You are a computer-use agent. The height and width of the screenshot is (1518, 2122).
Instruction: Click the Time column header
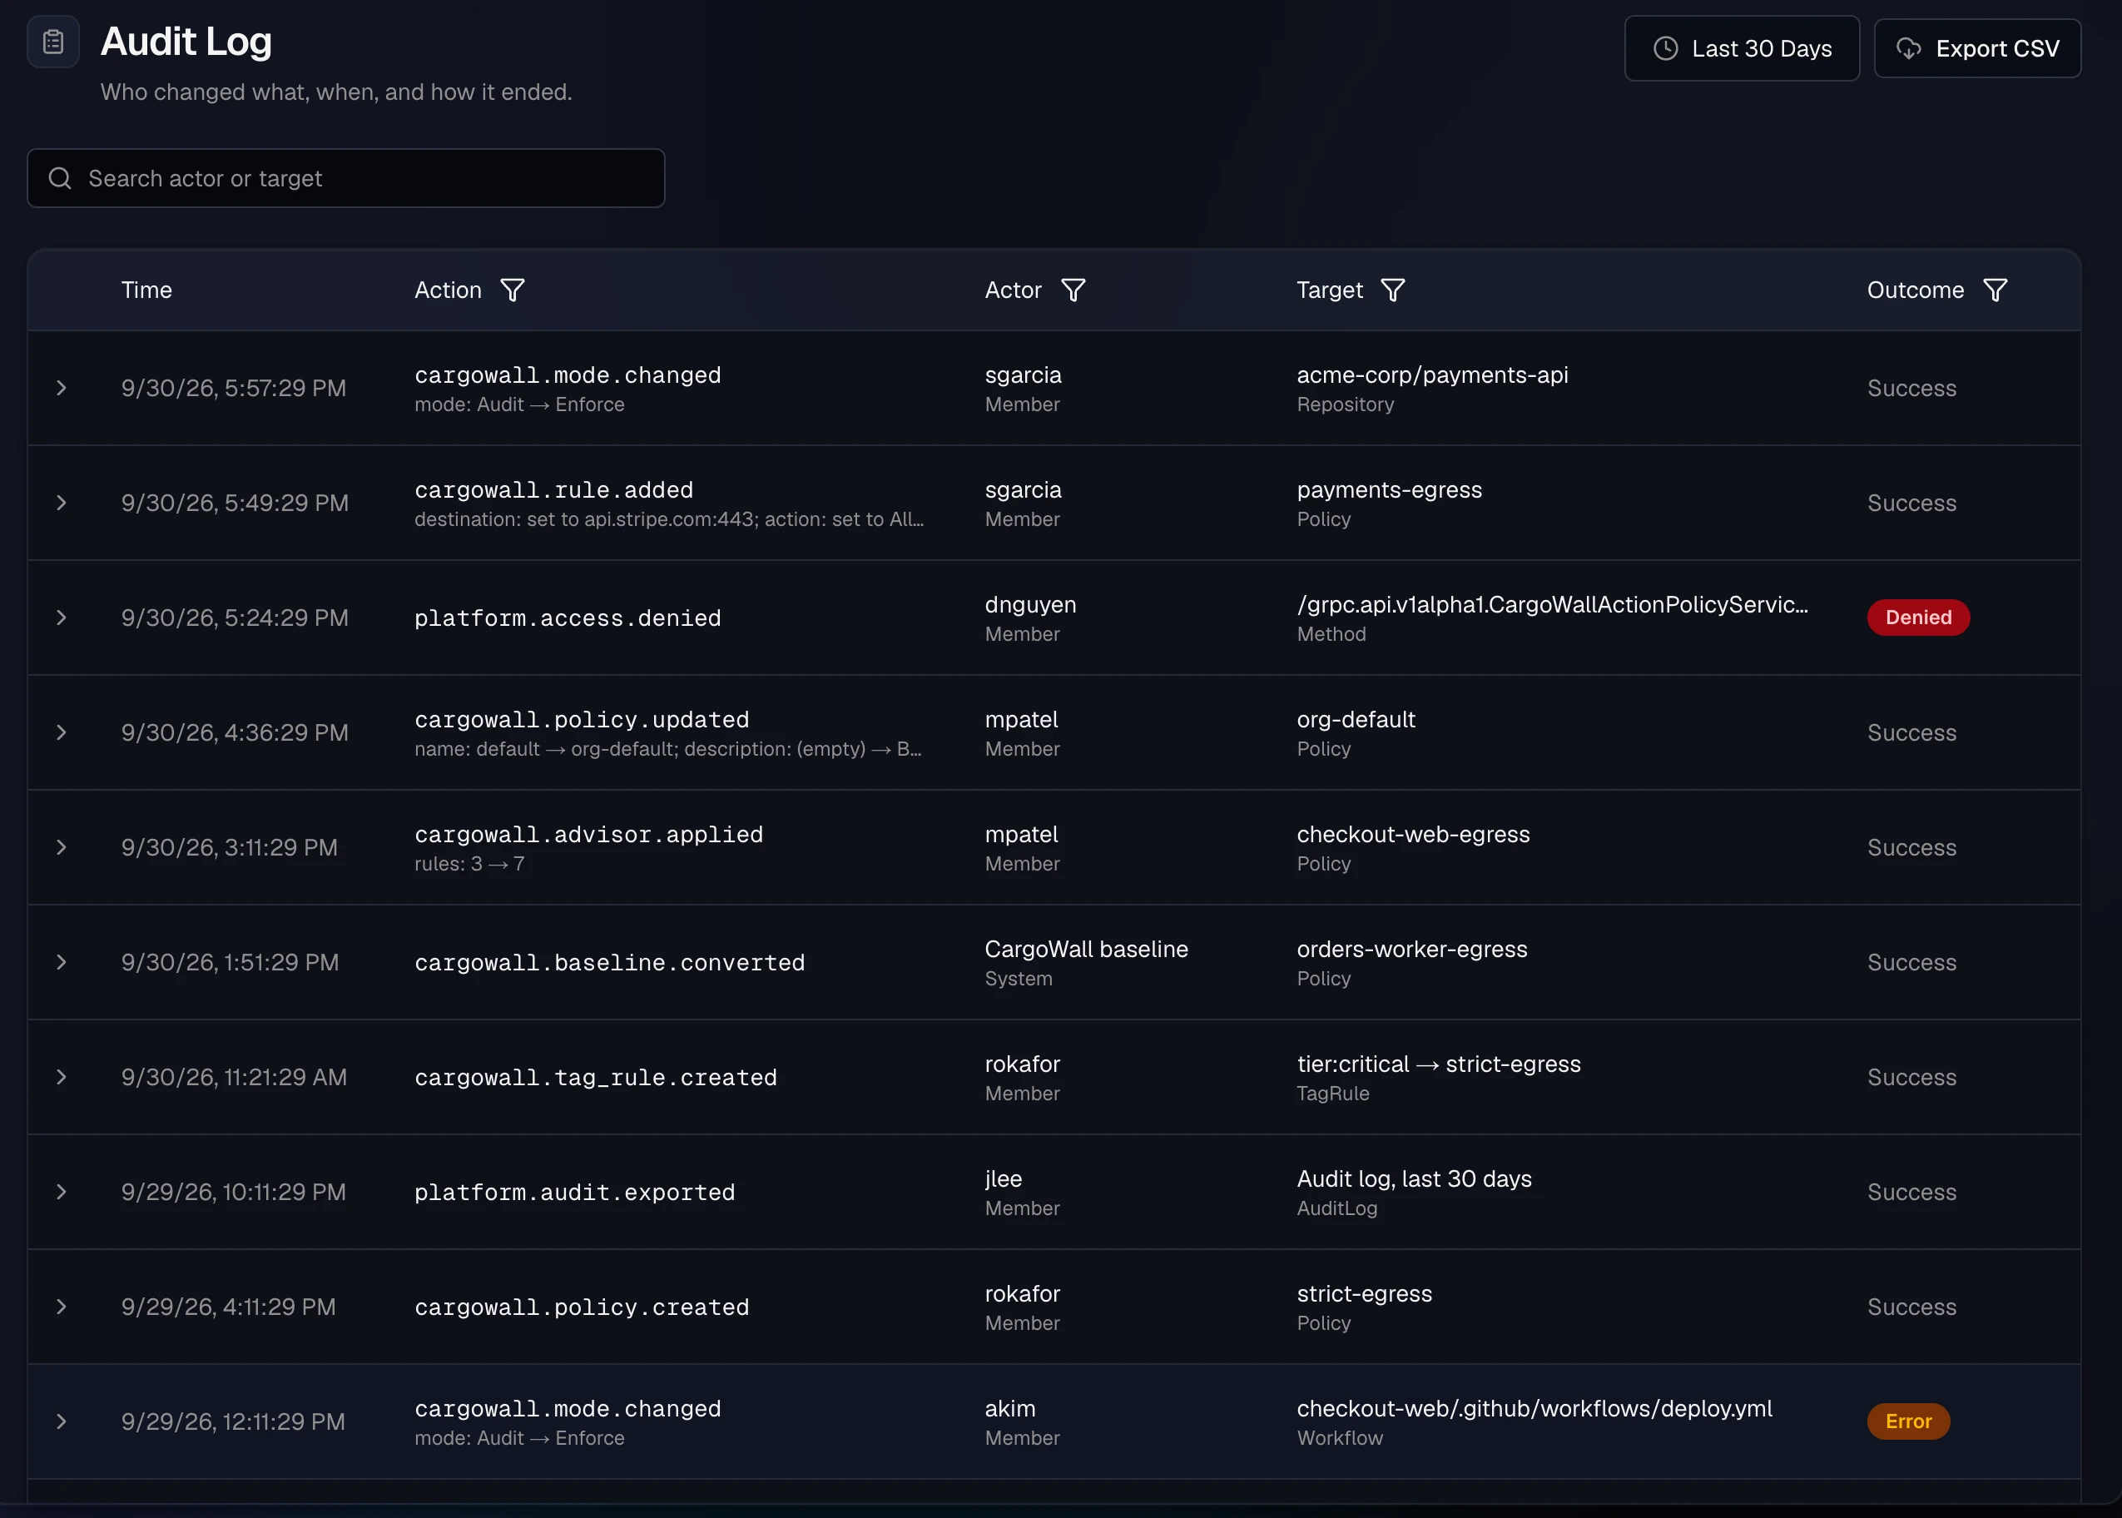click(x=146, y=290)
